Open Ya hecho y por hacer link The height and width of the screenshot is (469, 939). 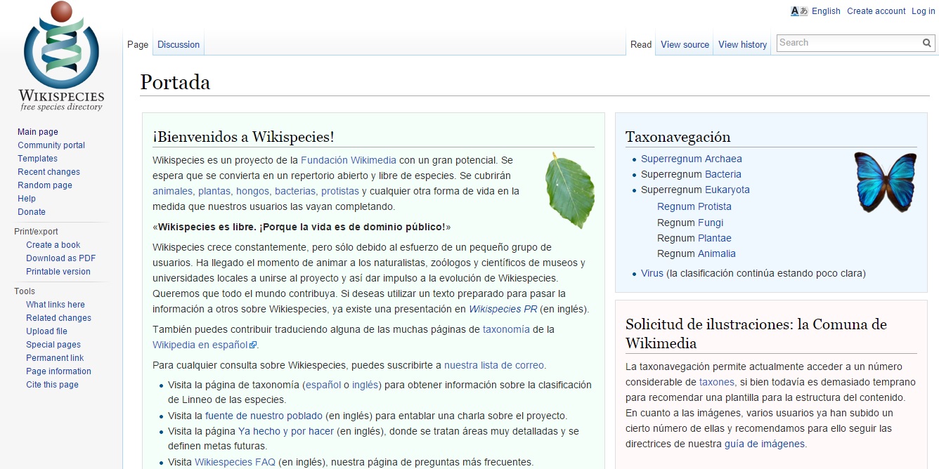[x=286, y=431]
